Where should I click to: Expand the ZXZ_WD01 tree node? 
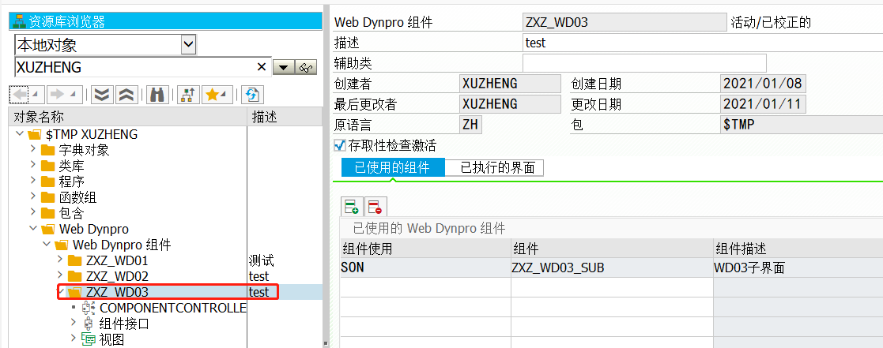pos(61,260)
